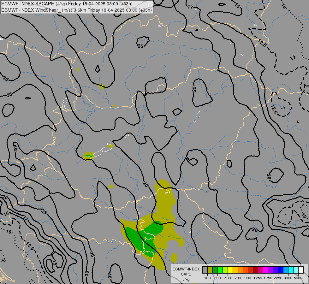The width and height of the screenshot is (309, 284).
Task: Pick the gray swatch below 100 J/kg
Action: coord(205,270)
